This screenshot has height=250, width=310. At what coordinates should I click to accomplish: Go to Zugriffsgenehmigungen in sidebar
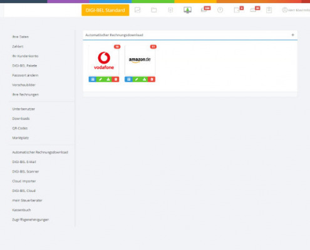tap(31, 219)
